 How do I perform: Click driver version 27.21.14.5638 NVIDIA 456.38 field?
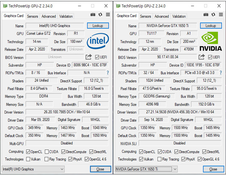(180, 112)
